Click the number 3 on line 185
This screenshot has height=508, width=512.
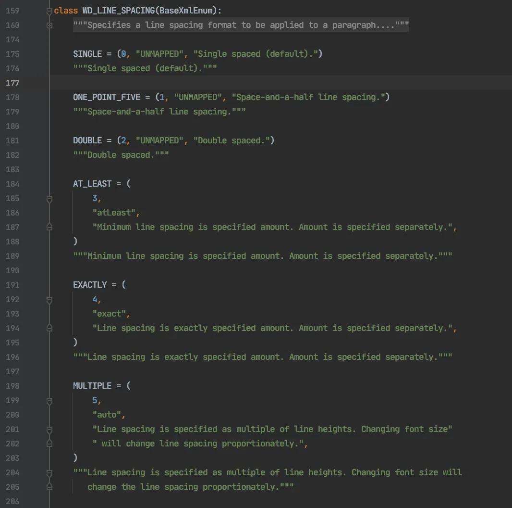(95, 198)
